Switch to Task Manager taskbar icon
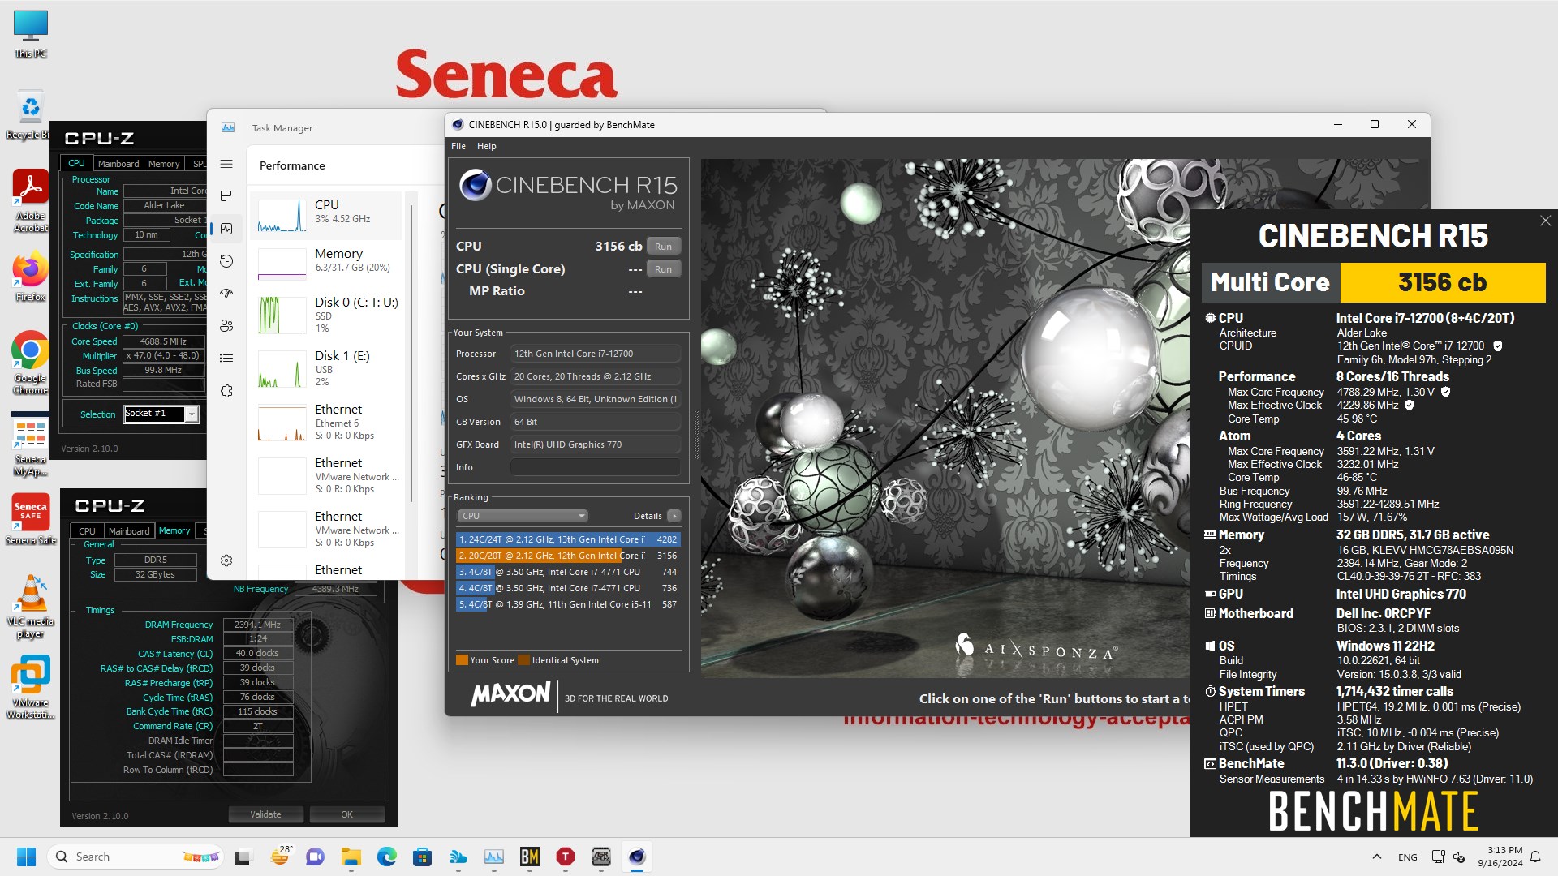 pos(494,857)
